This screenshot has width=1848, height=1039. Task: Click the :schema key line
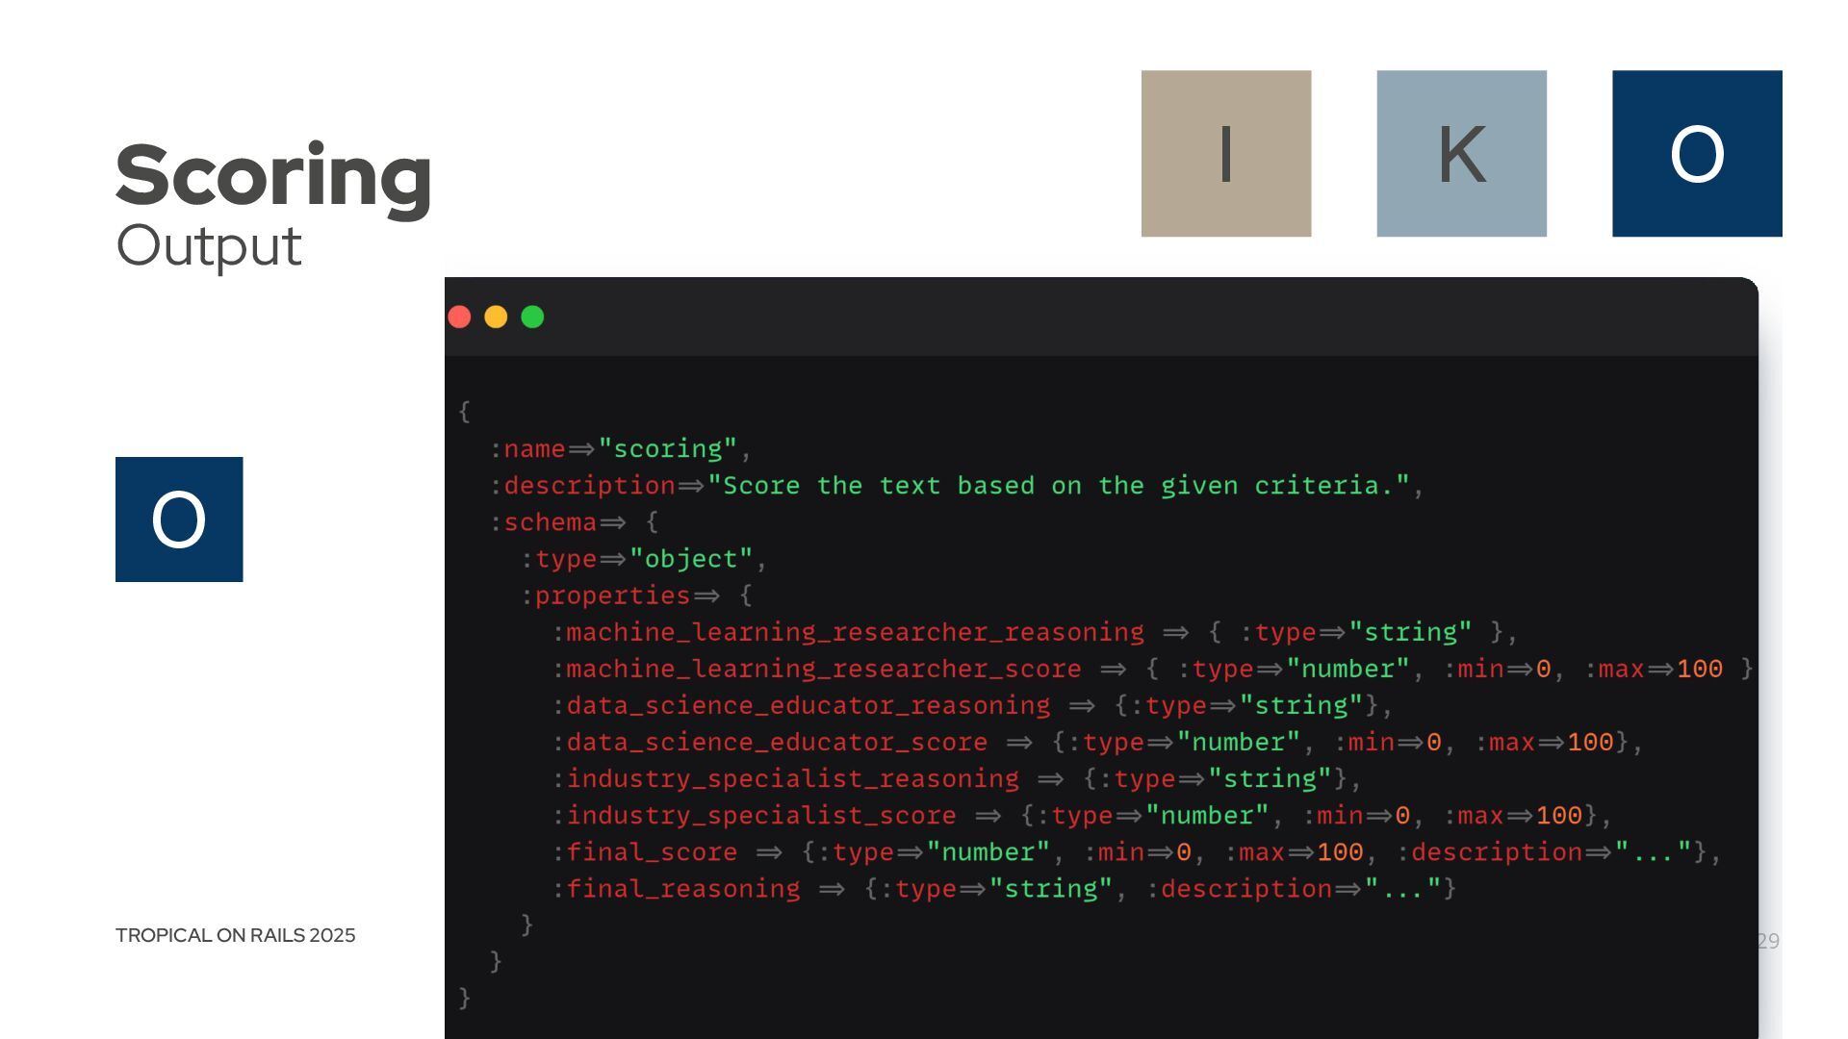(546, 522)
